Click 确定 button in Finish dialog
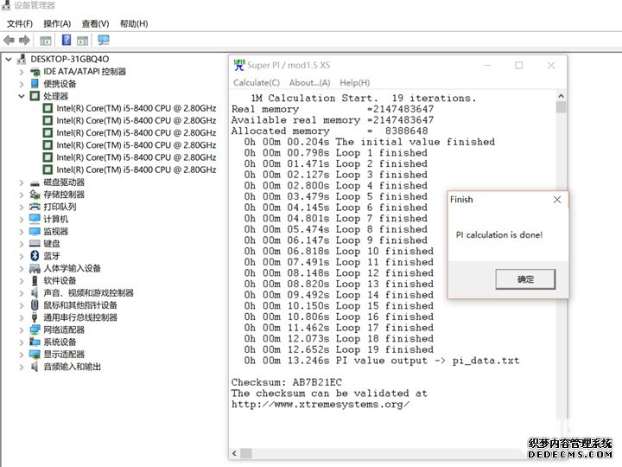Viewport: 622px width, 467px height. coord(525,279)
